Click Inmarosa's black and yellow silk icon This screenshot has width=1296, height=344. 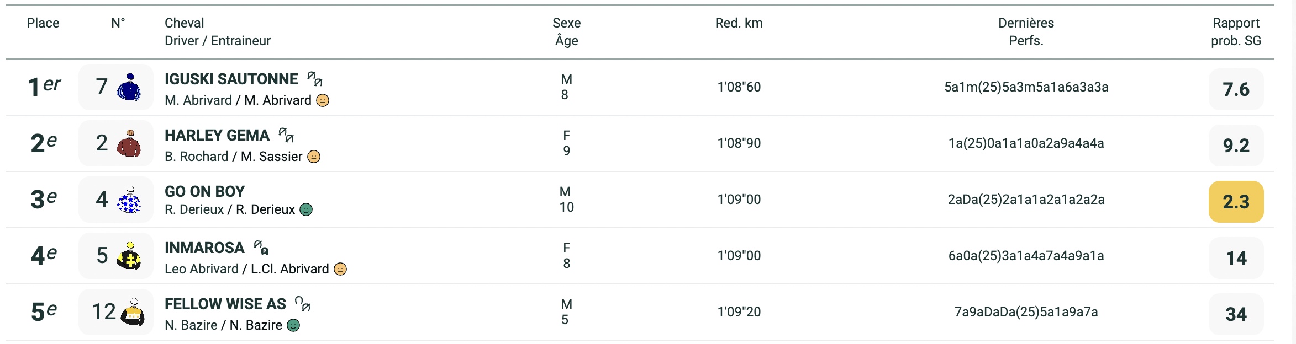pos(129,256)
